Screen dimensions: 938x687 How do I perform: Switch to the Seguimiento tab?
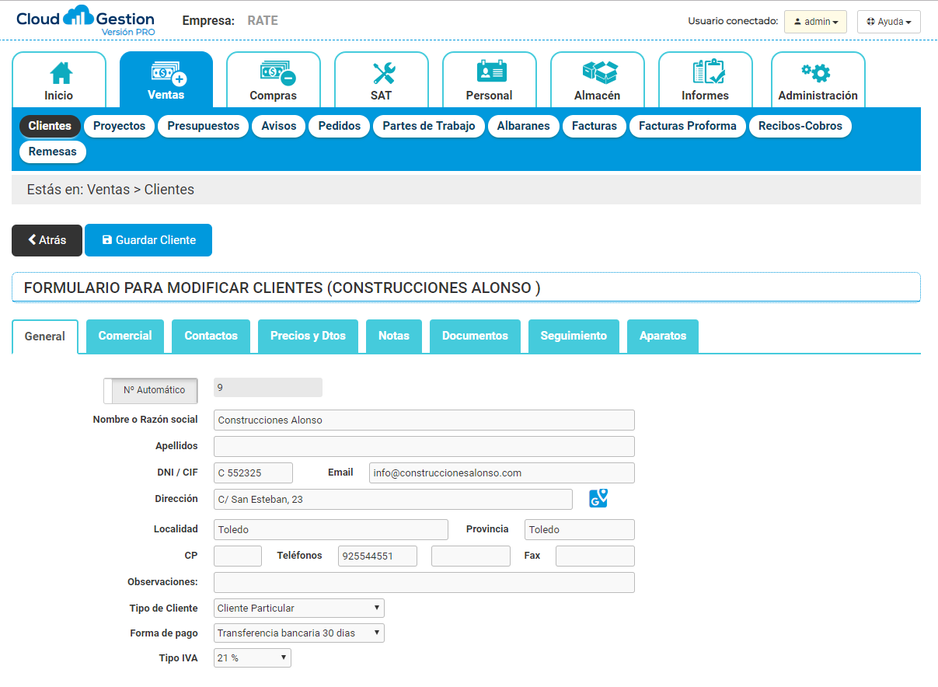(x=574, y=336)
